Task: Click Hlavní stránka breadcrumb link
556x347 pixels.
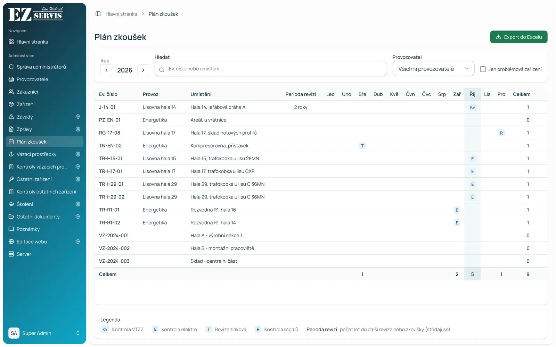Action: pyautogui.click(x=121, y=14)
